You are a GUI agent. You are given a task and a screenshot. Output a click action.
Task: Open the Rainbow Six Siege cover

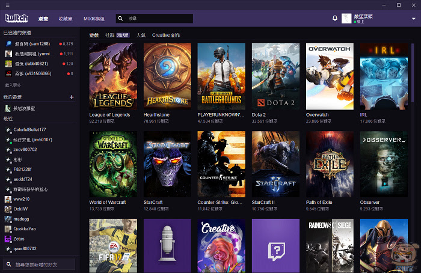click(330, 245)
